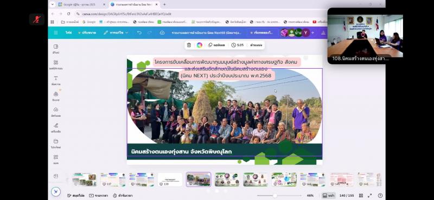This screenshot has height=200, width=434.
Task: Open the Position option in floating toolbar
Action: (256, 45)
